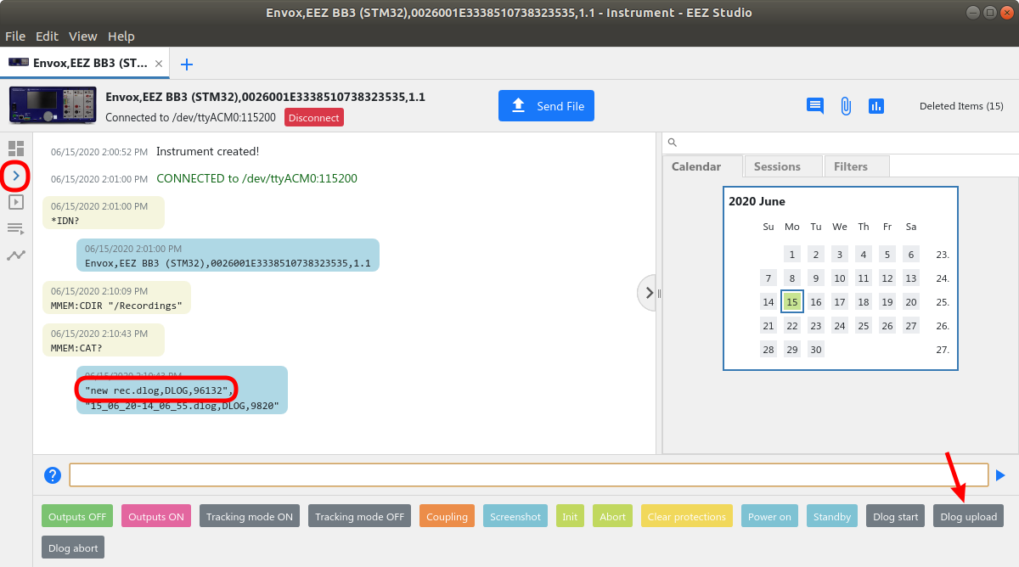
Task: Click the CONNECTED to /dev/ttyACM0:115200 entry
Action: point(256,178)
